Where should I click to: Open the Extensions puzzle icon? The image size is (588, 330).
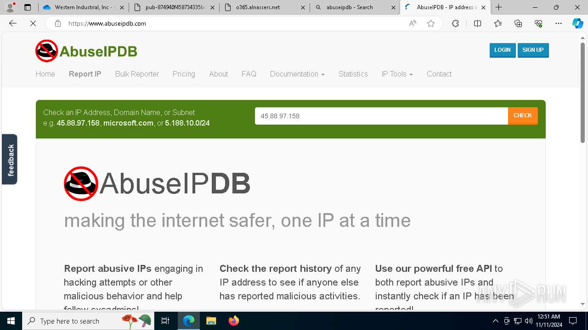tap(455, 23)
